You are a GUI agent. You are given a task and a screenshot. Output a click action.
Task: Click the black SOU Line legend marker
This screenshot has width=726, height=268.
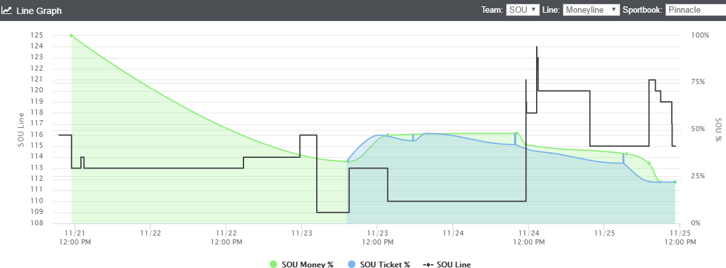pyautogui.click(x=428, y=264)
